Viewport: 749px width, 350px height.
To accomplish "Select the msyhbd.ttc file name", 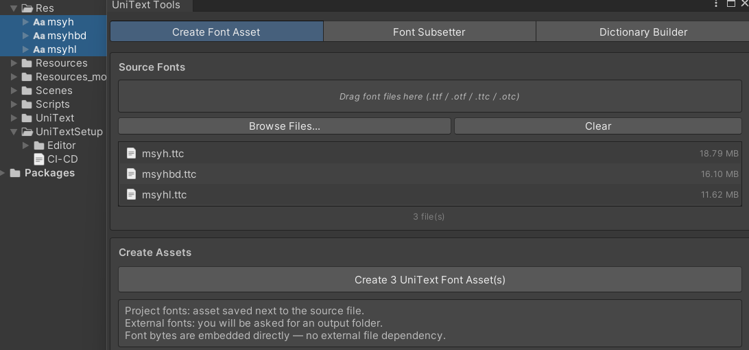I will pyautogui.click(x=169, y=174).
